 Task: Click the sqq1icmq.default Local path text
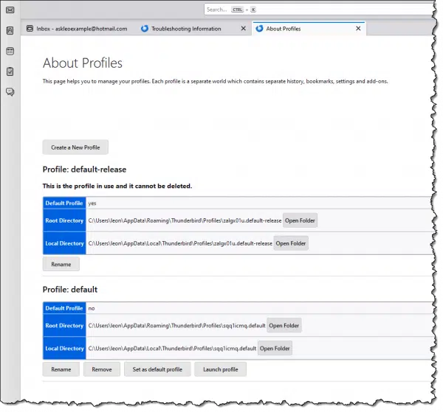tap(172, 349)
